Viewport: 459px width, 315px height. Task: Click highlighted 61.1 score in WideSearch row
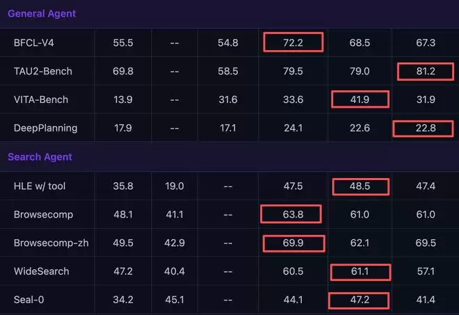tap(359, 271)
